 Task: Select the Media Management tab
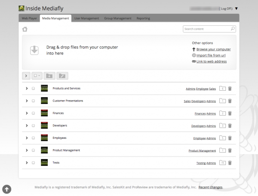[55, 18]
